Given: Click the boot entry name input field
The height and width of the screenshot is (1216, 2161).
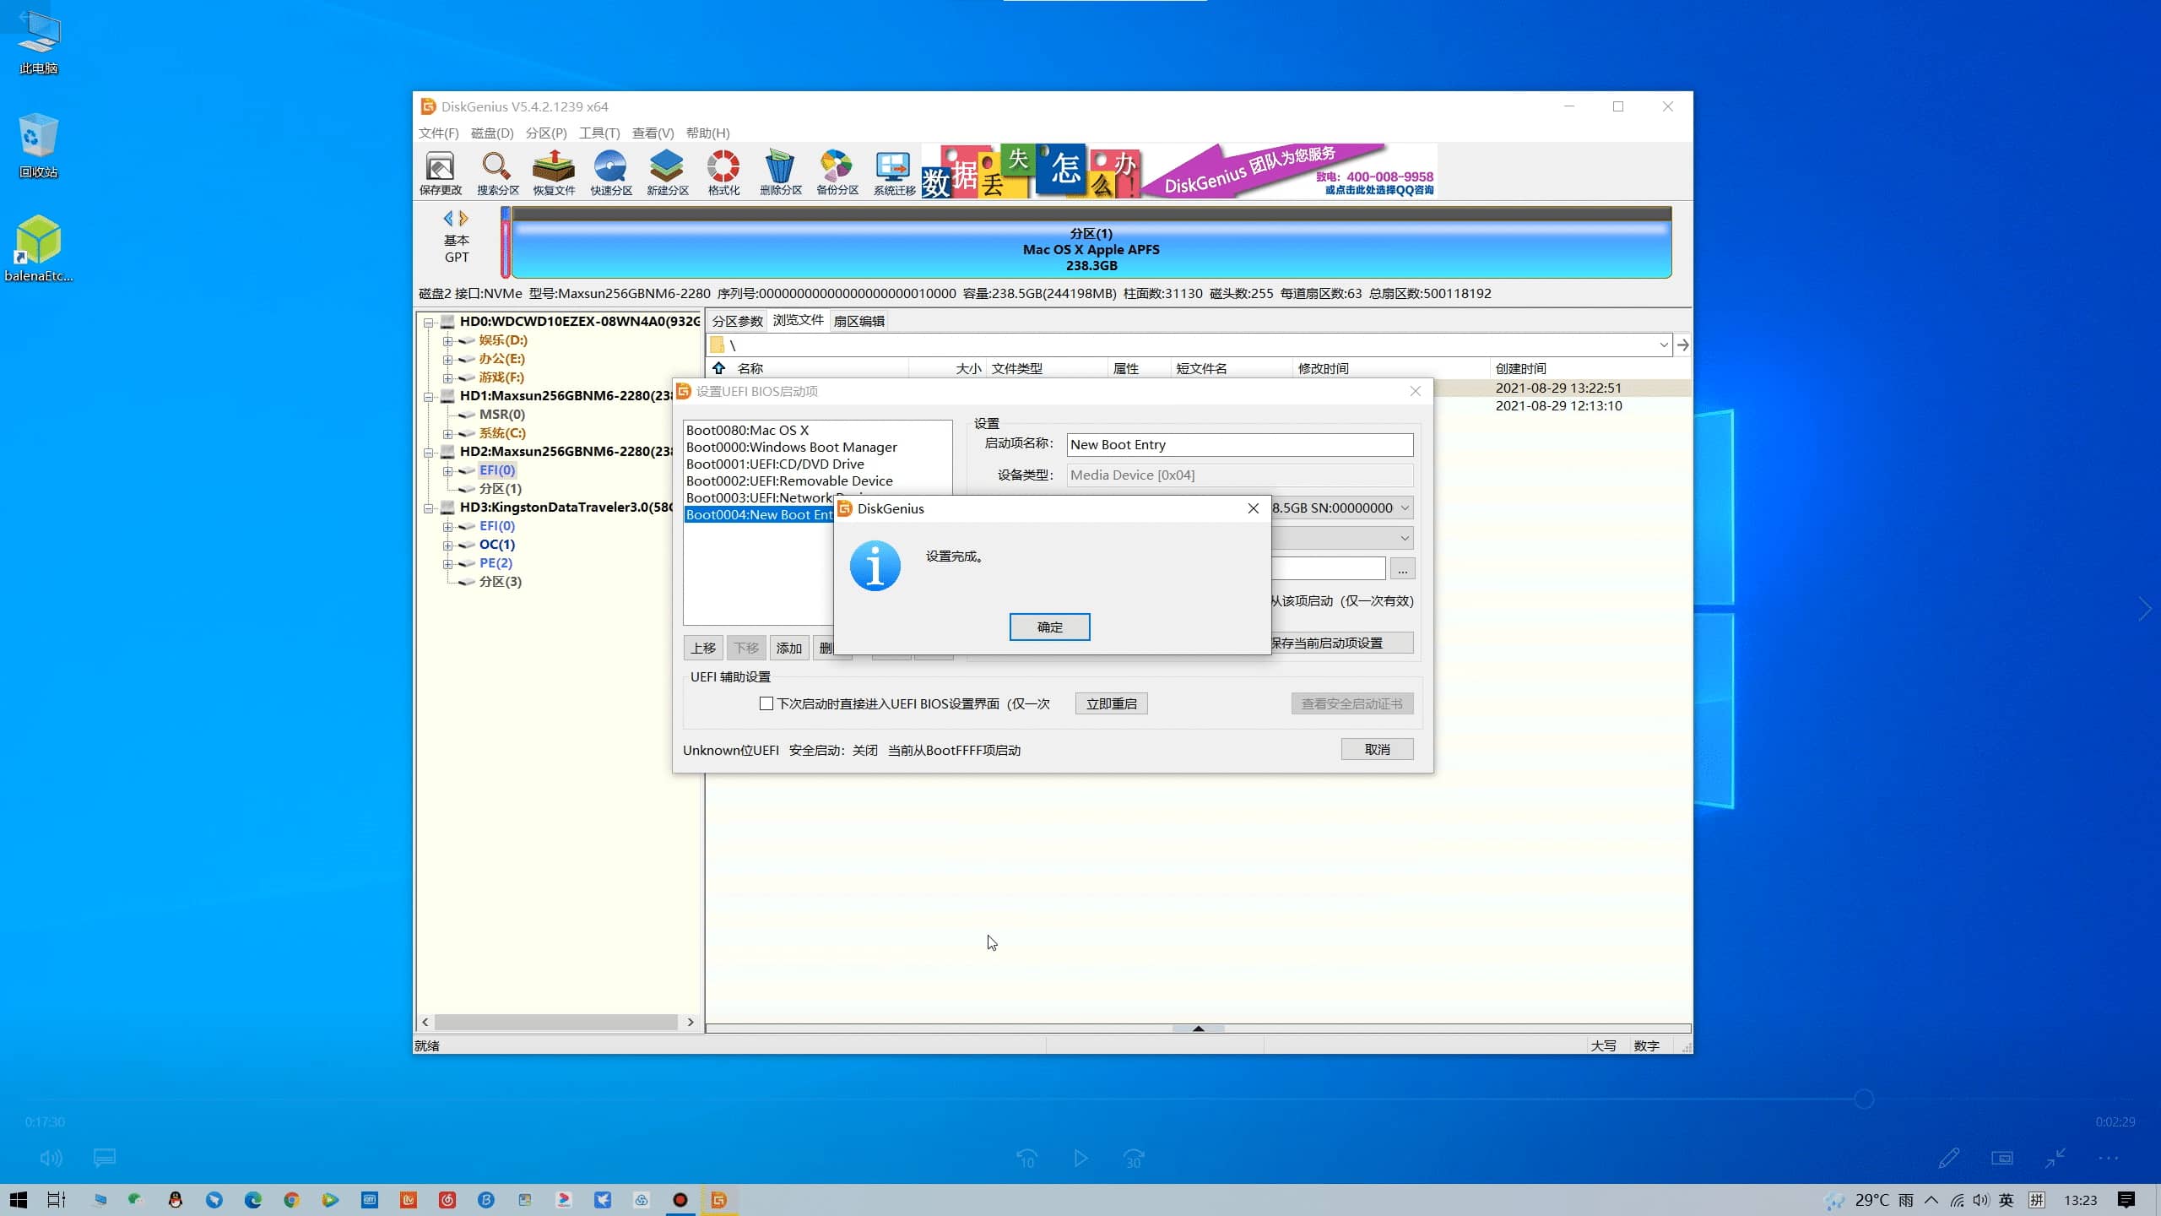Looking at the screenshot, I should click(x=1239, y=444).
